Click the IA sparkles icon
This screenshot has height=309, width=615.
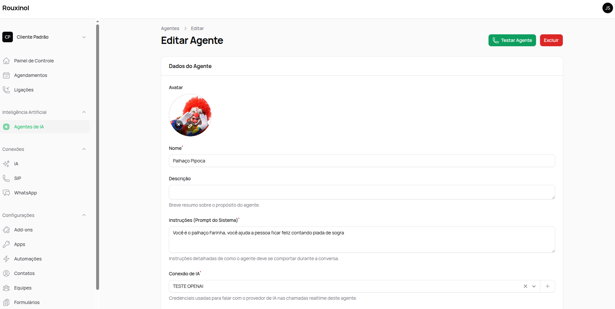[x=6, y=164]
